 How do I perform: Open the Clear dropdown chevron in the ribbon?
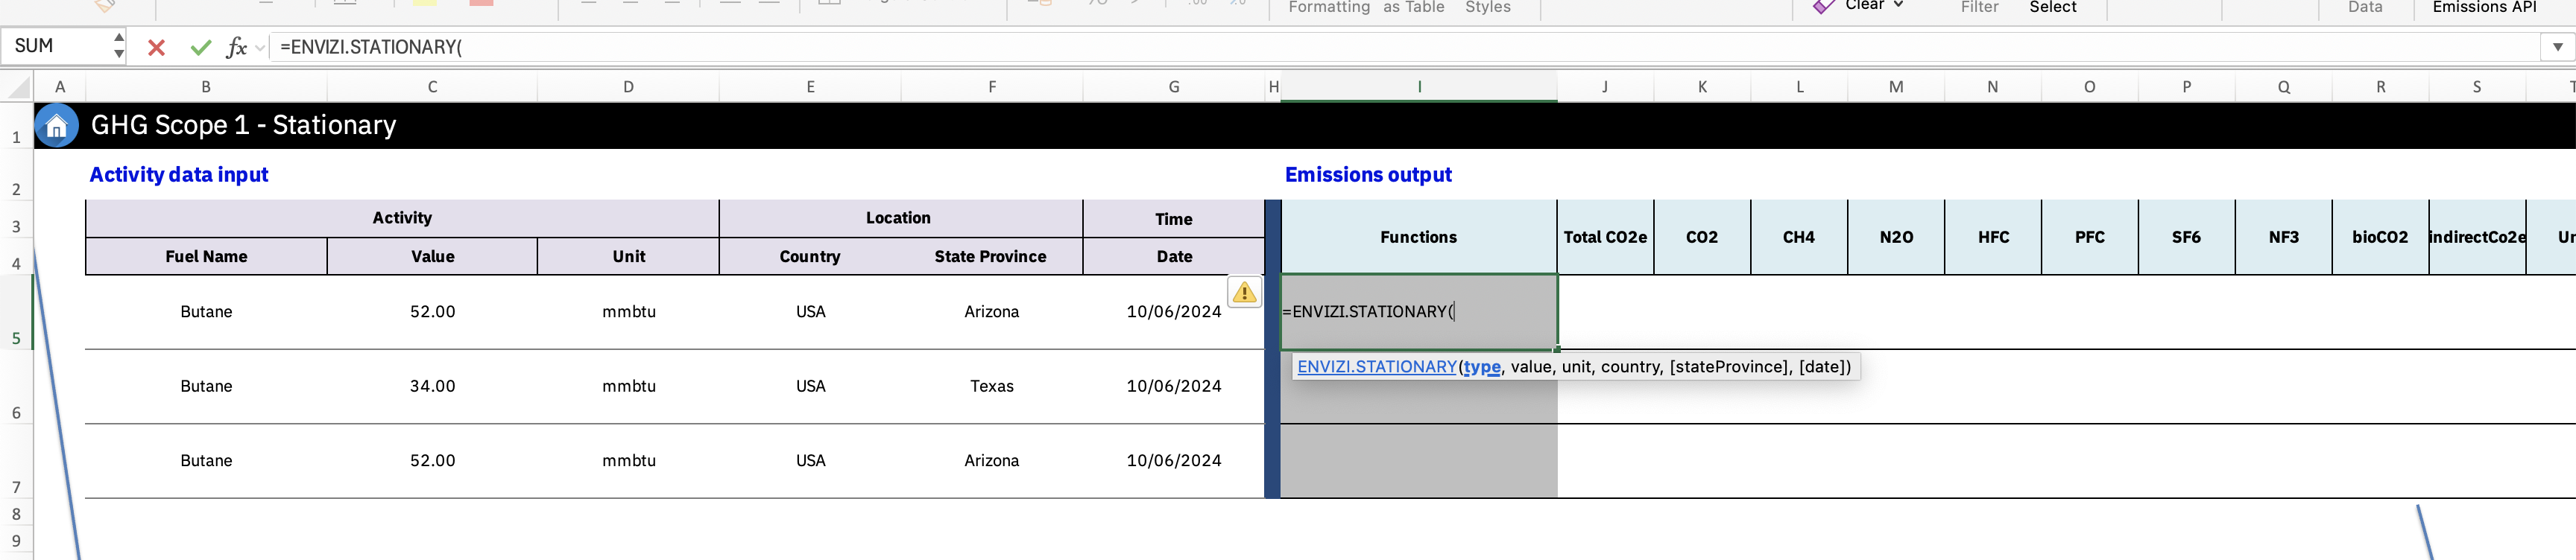pos(1898,6)
